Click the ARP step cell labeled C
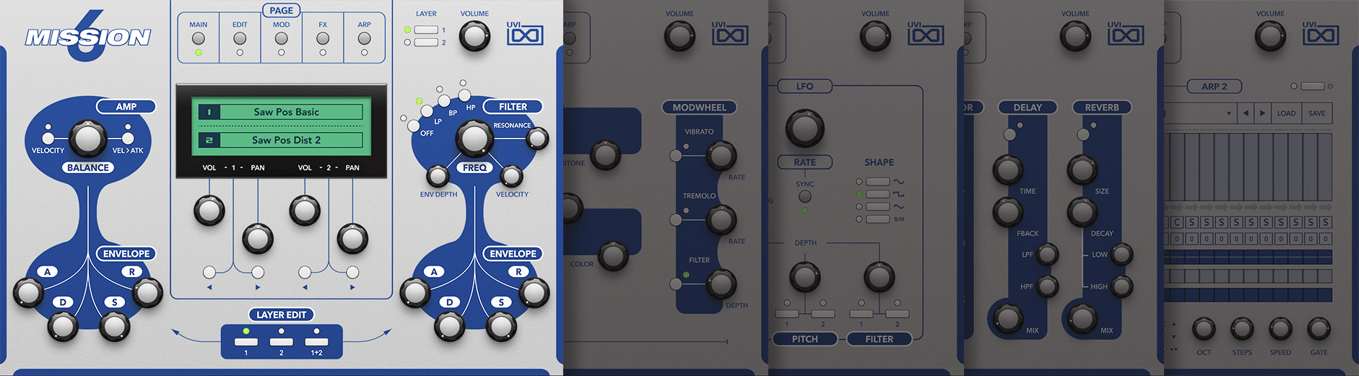This screenshot has height=376, width=1359. coord(1177,223)
